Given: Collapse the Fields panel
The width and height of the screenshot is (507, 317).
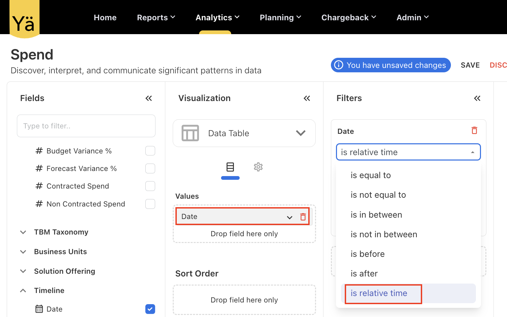Looking at the screenshot, I should [149, 98].
